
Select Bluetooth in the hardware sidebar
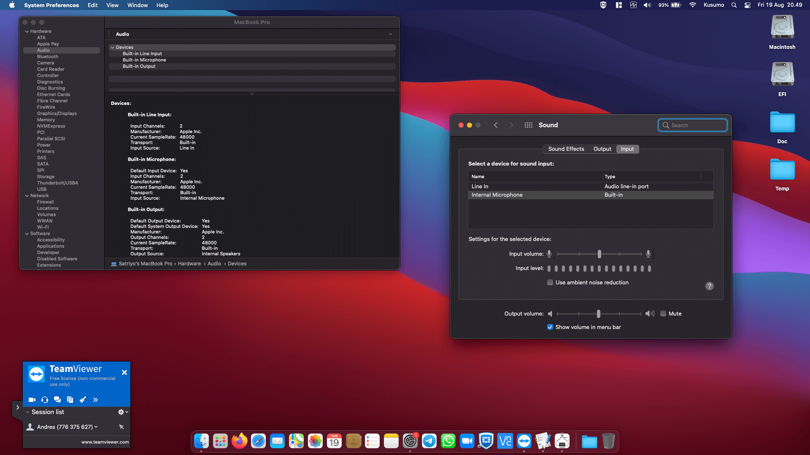coord(48,56)
